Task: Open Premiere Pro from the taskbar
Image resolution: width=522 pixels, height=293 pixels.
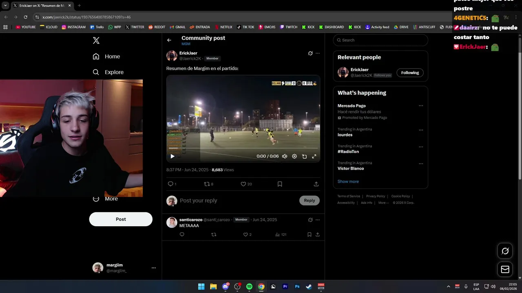Action: (x=285, y=286)
